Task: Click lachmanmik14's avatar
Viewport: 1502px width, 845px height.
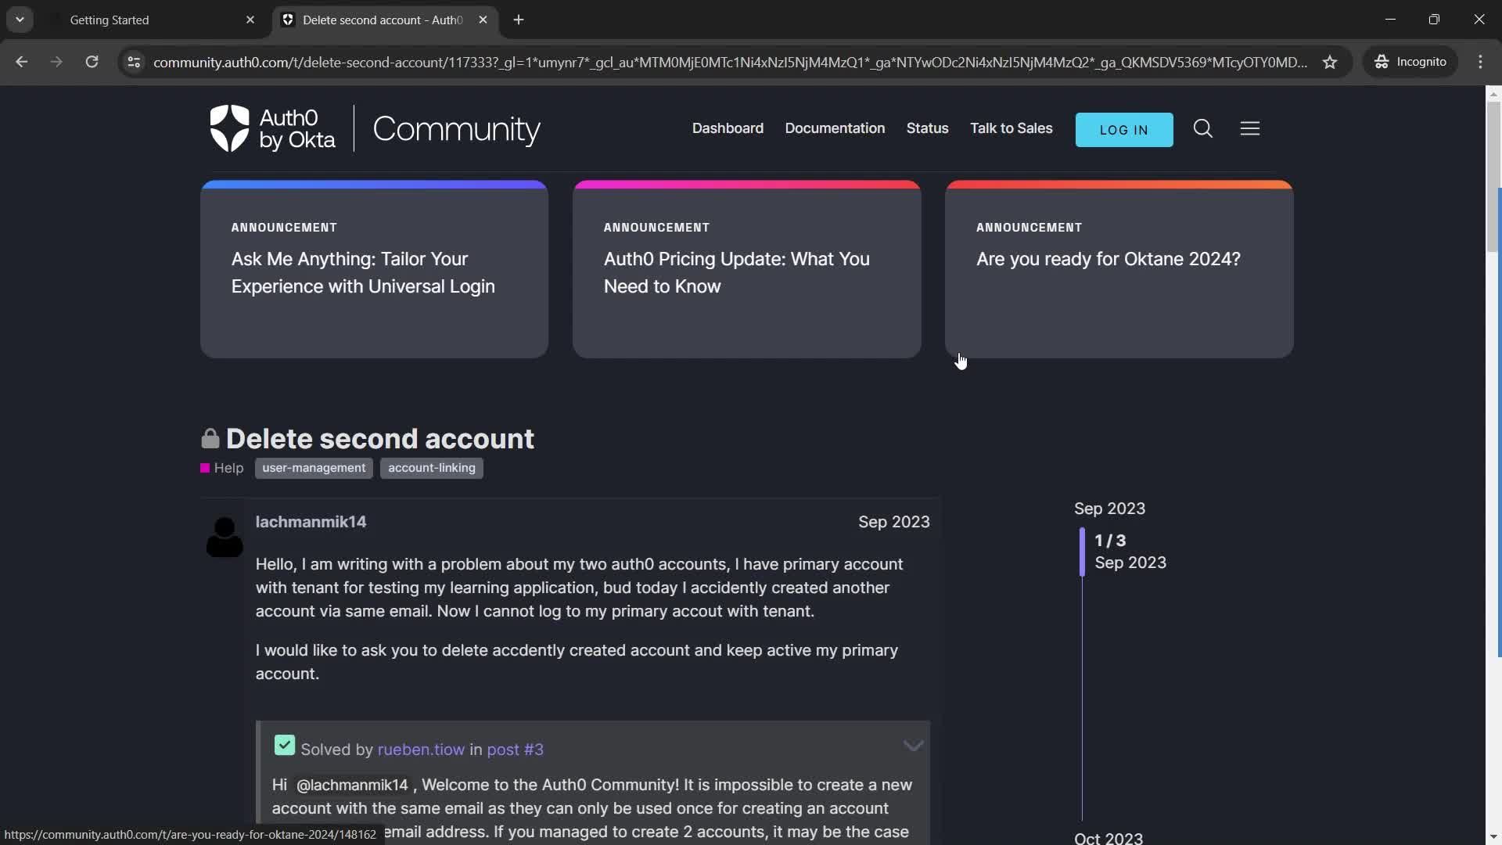Action: (x=225, y=538)
